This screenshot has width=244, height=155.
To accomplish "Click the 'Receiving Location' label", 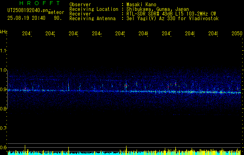I will coord(94,9).
